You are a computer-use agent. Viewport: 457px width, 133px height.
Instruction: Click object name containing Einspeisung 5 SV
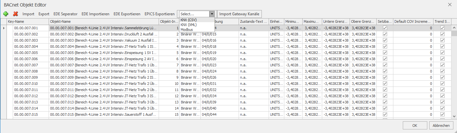coord(104,53)
